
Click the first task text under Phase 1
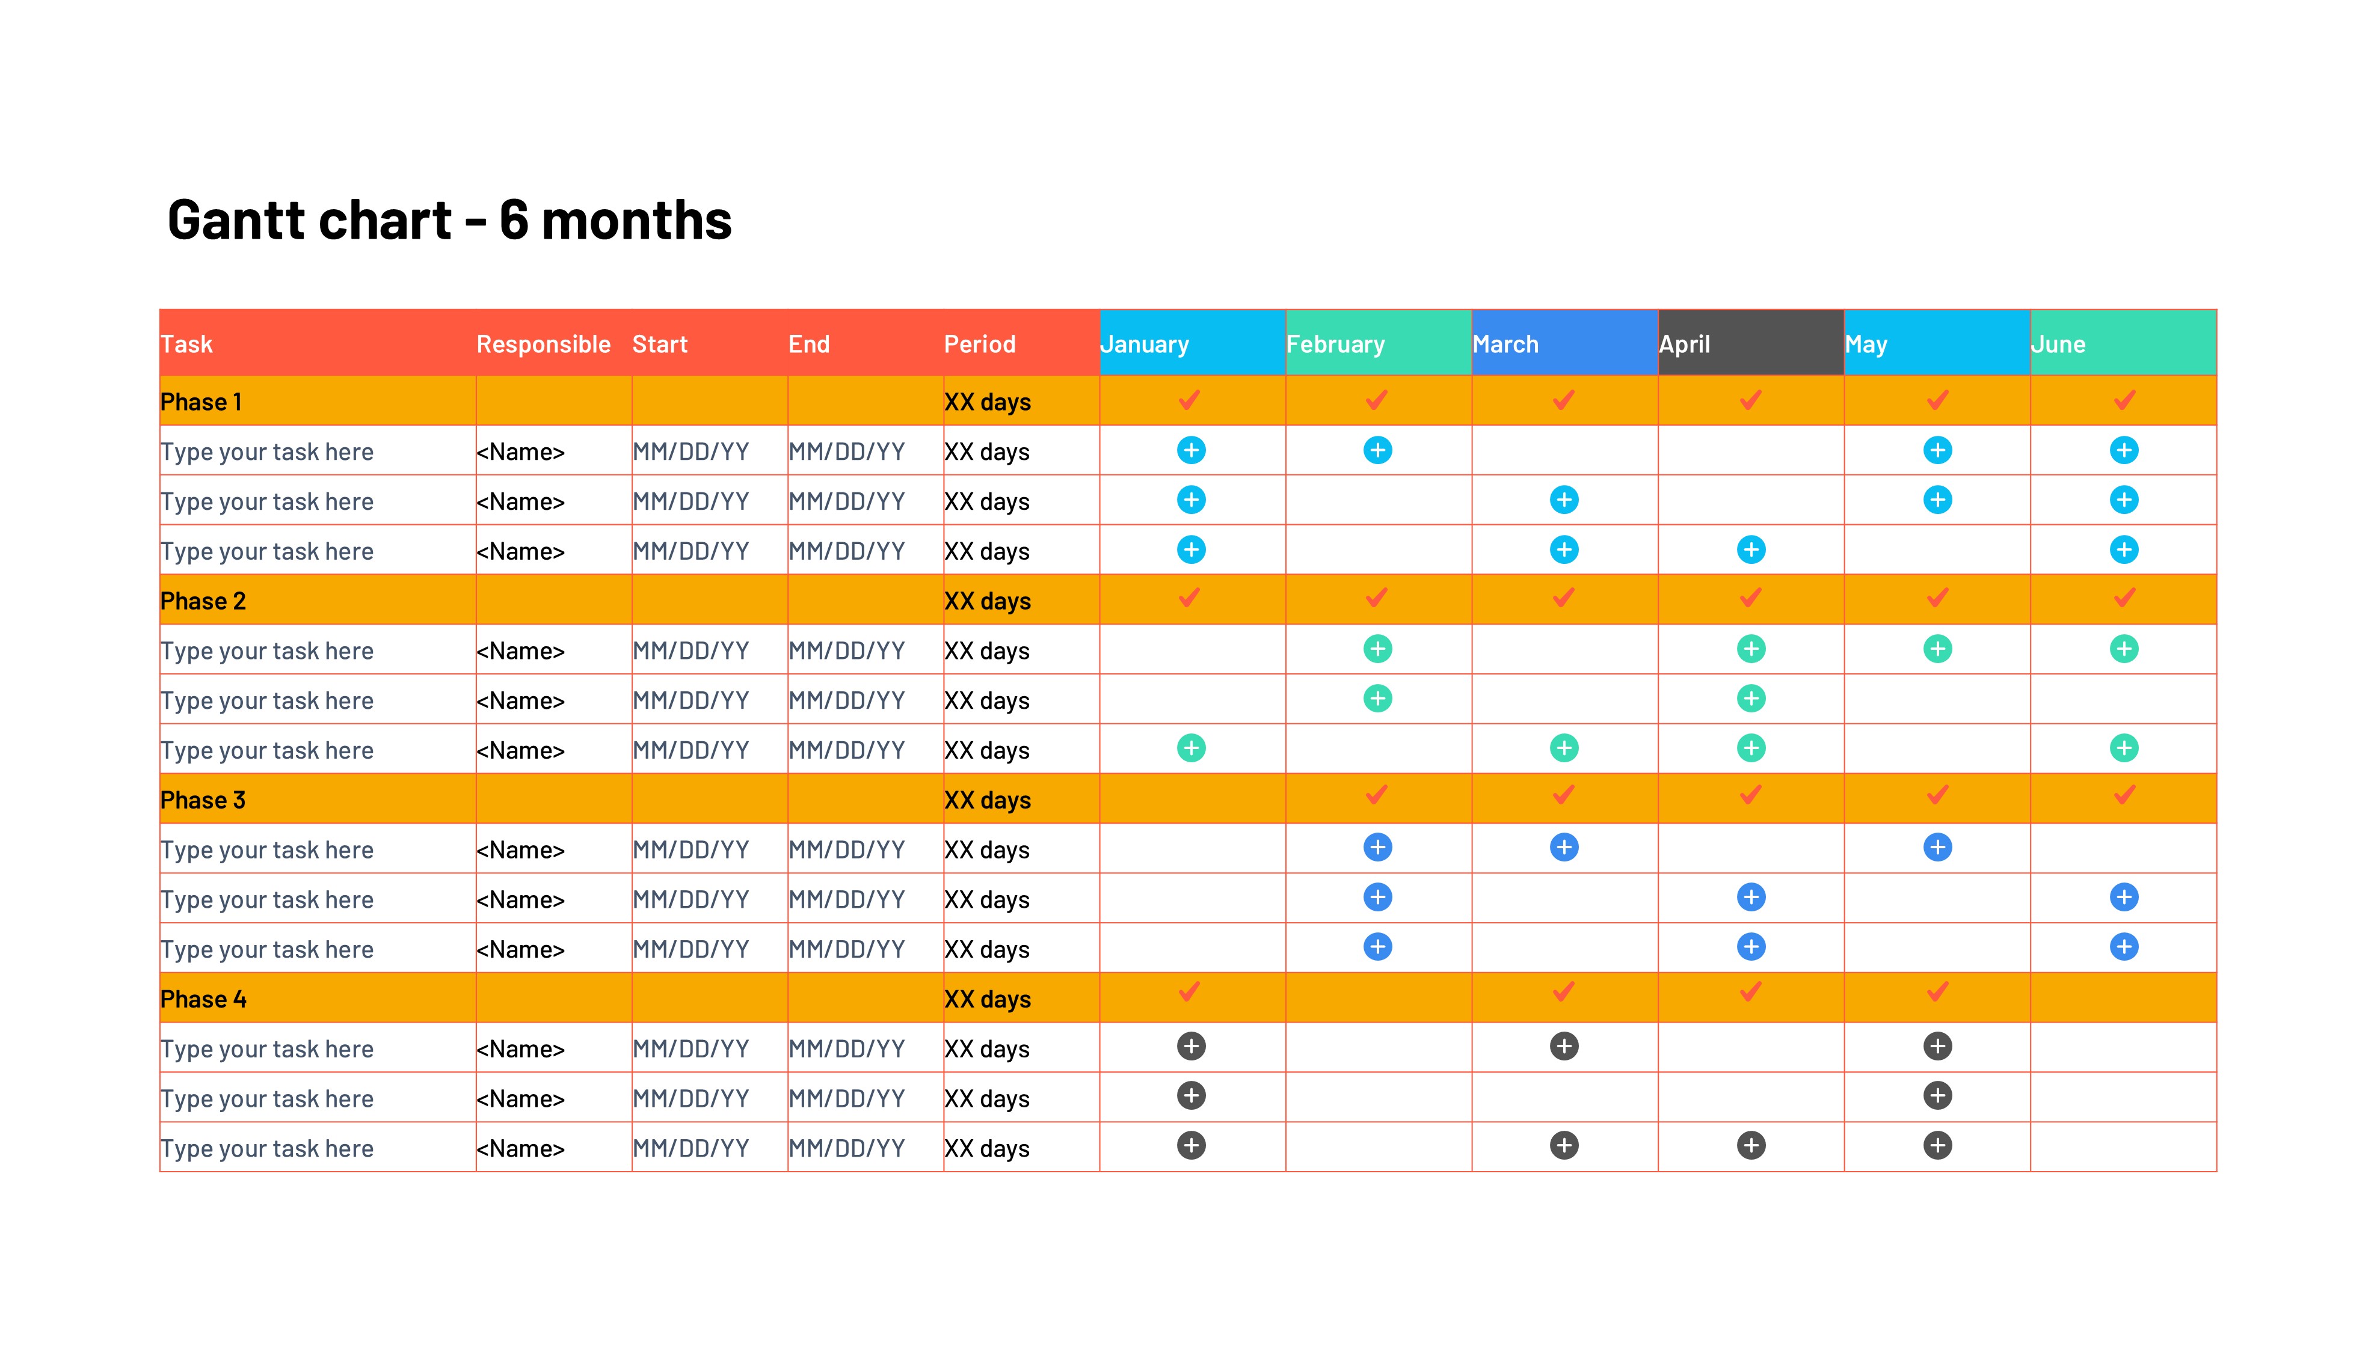click(267, 452)
